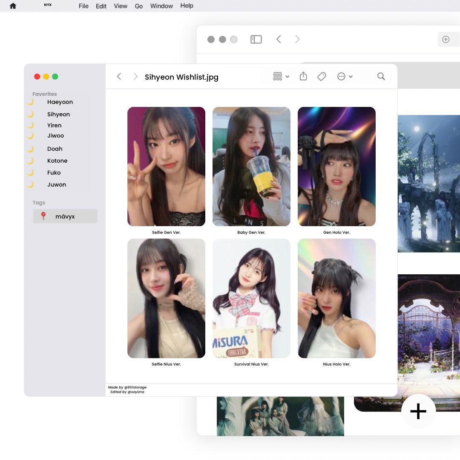This screenshot has height=460, width=460.
Task: Click the home icon in the menu bar
Action: click(13, 6)
